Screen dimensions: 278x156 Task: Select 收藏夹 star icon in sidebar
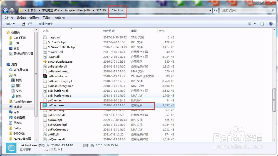[x=8, y=32]
